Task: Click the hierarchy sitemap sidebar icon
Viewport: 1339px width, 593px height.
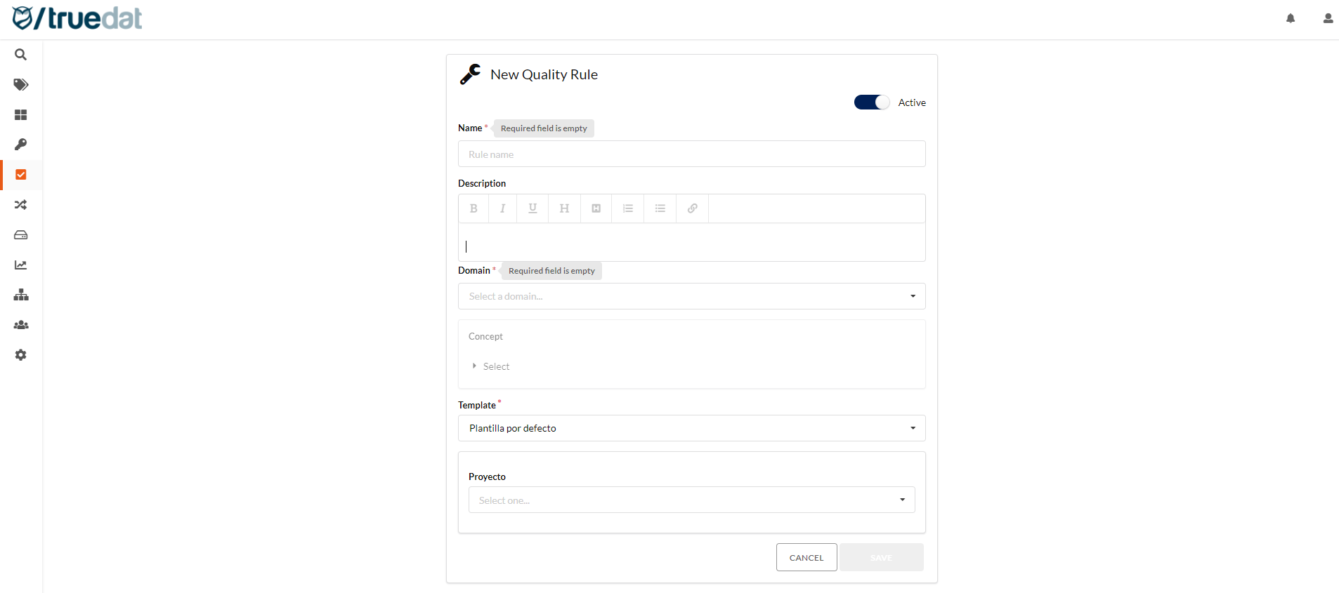Action: (x=21, y=295)
